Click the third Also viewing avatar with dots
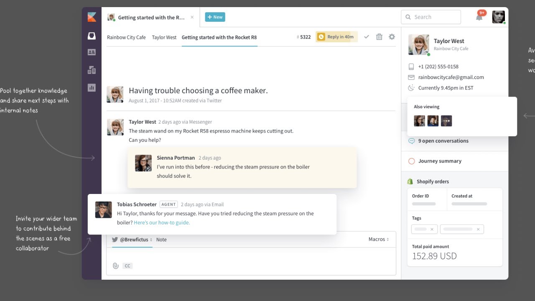 click(446, 121)
